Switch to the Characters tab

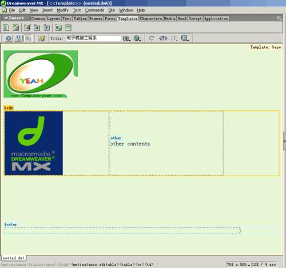coord(151,18)
